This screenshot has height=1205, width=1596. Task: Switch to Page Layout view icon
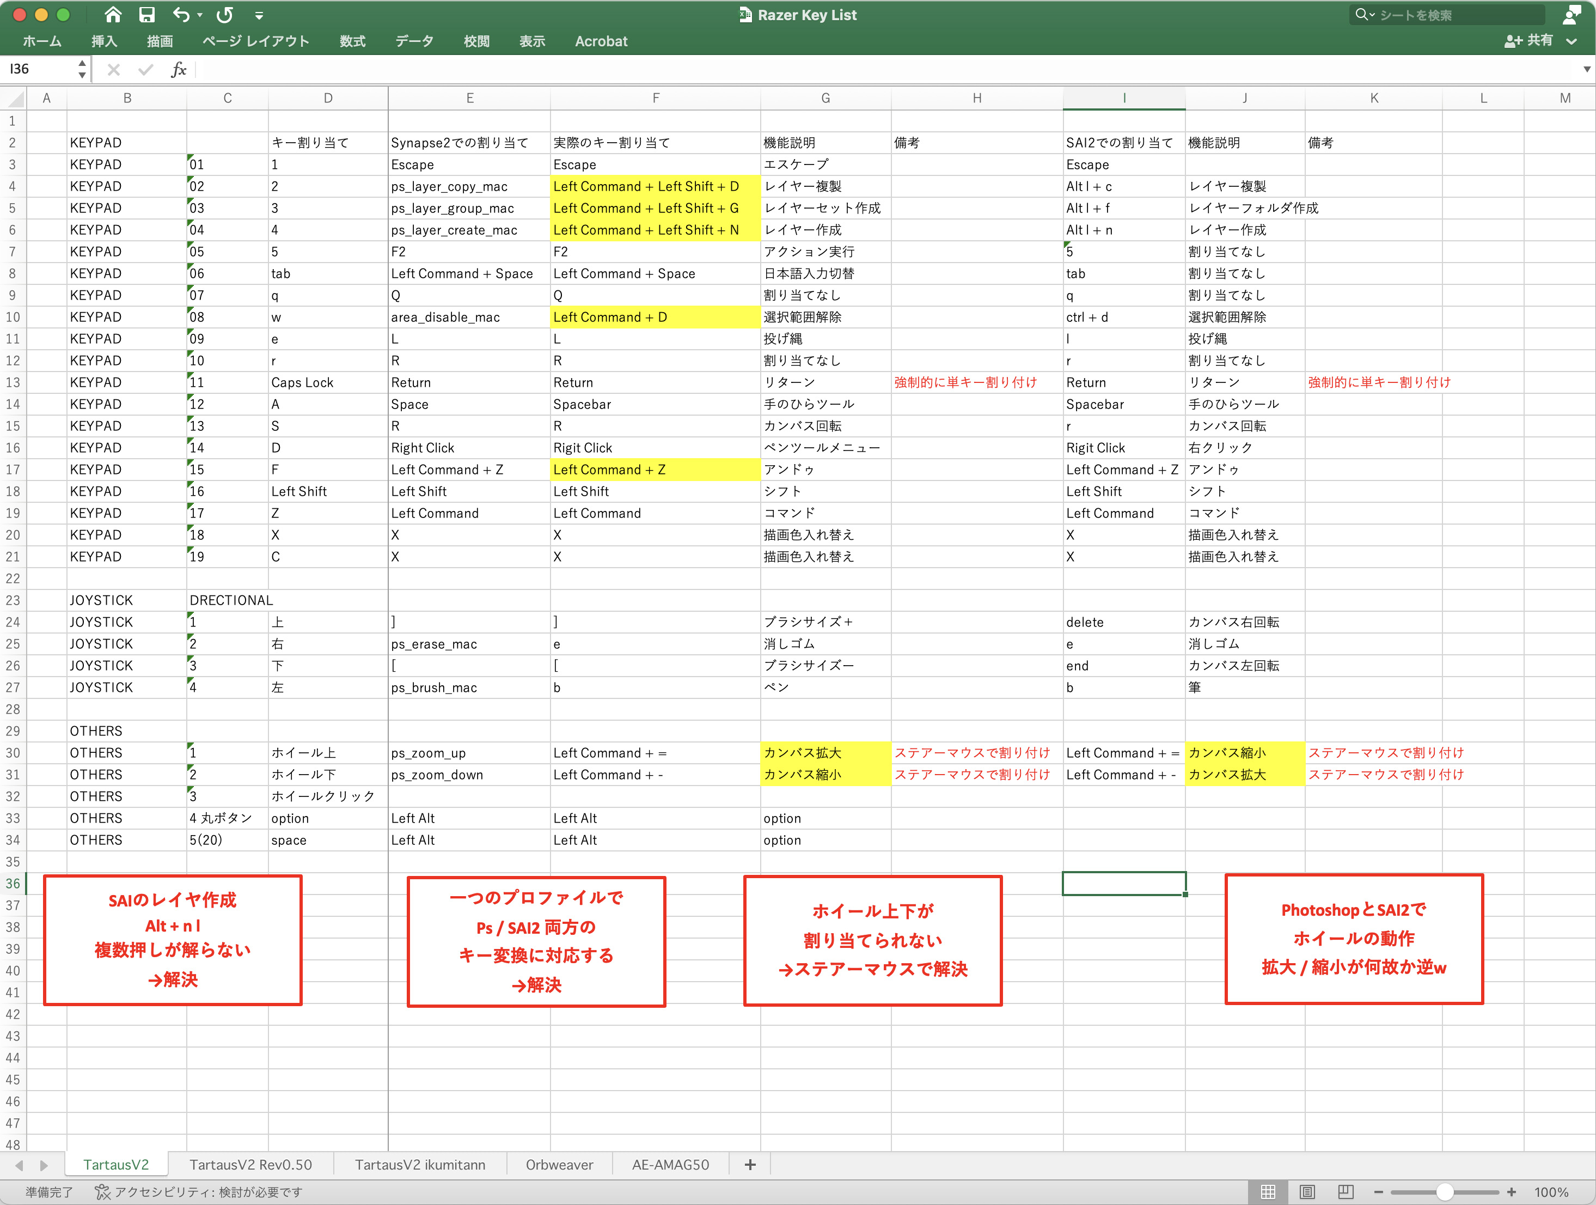click(1307, 1192)
